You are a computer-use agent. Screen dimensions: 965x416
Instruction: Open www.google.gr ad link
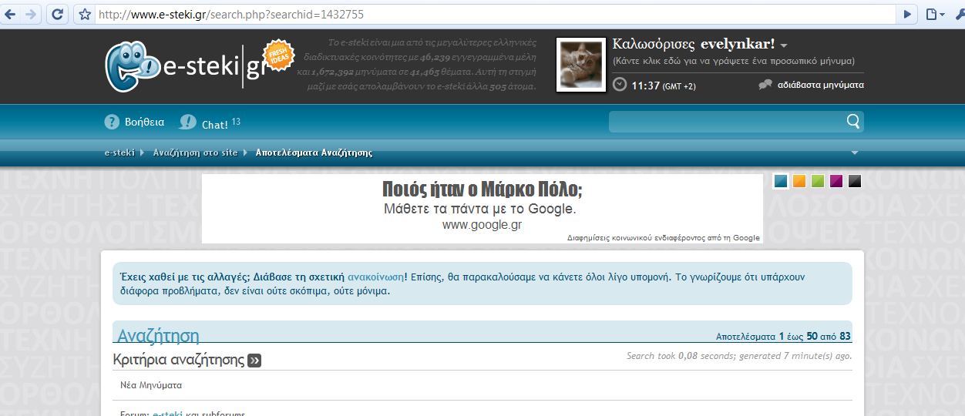pyautogui.click(x=482, y=225)
